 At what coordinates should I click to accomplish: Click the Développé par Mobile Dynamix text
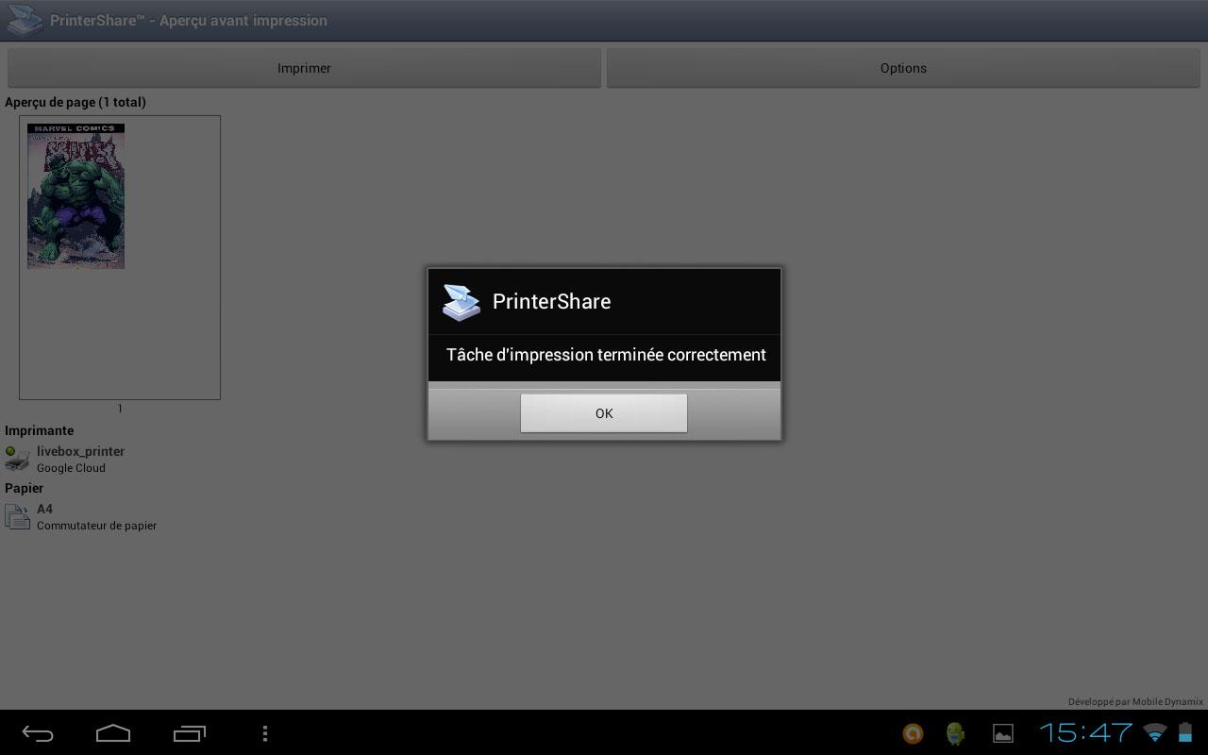pos(1135,701)
